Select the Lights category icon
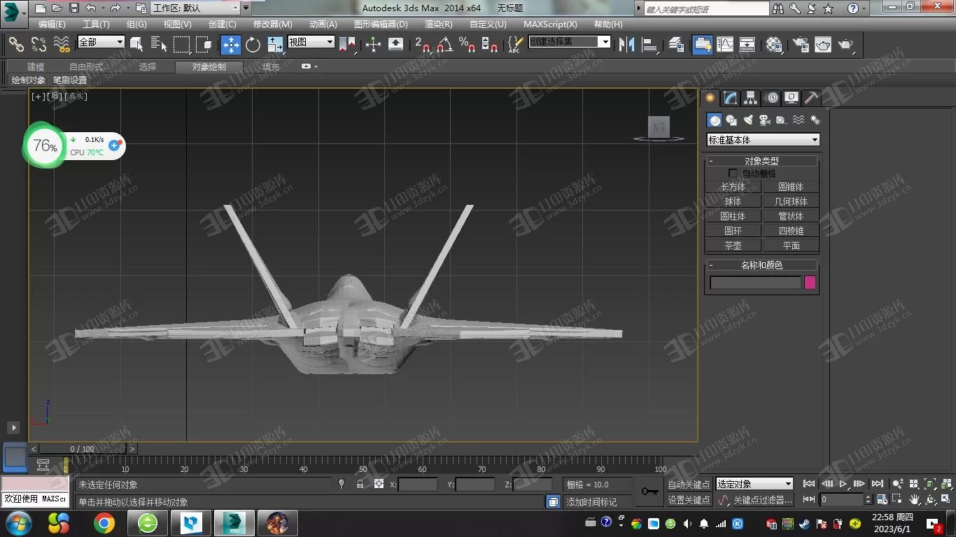Image resolution: width=956 pixels, height=537 pixels. click(x=747, y=120)
